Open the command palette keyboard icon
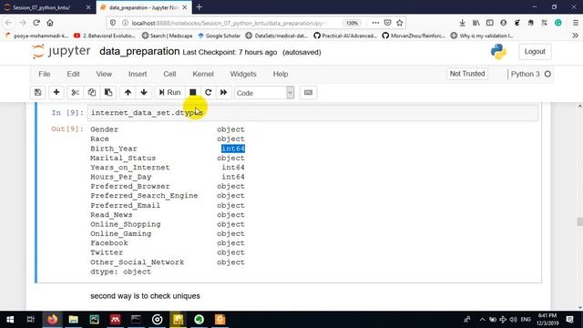The height and width of the screenshot is (328, 583). click(x=308, y=93)
